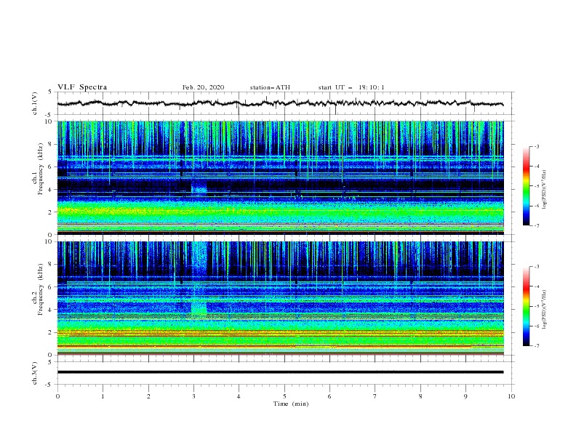Click the "VLF Spectra" plot title
Image resolution: width=576 pixels, height=445 pixels.
(82, 87)
